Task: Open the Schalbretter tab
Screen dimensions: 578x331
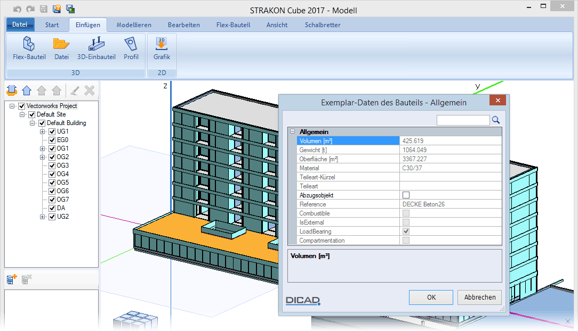Action: (323, 25)
